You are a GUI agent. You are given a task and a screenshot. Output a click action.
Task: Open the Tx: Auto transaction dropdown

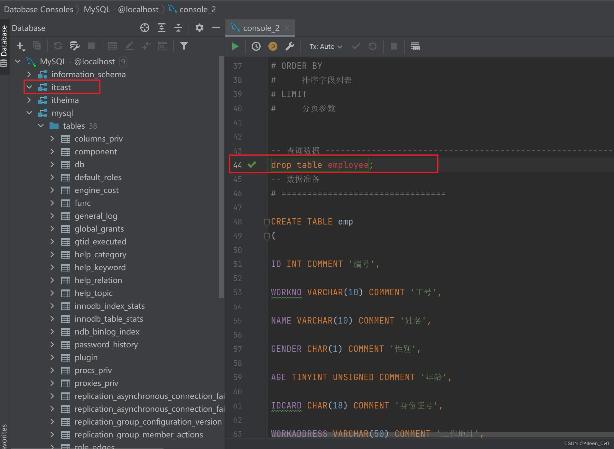(325, 47)
